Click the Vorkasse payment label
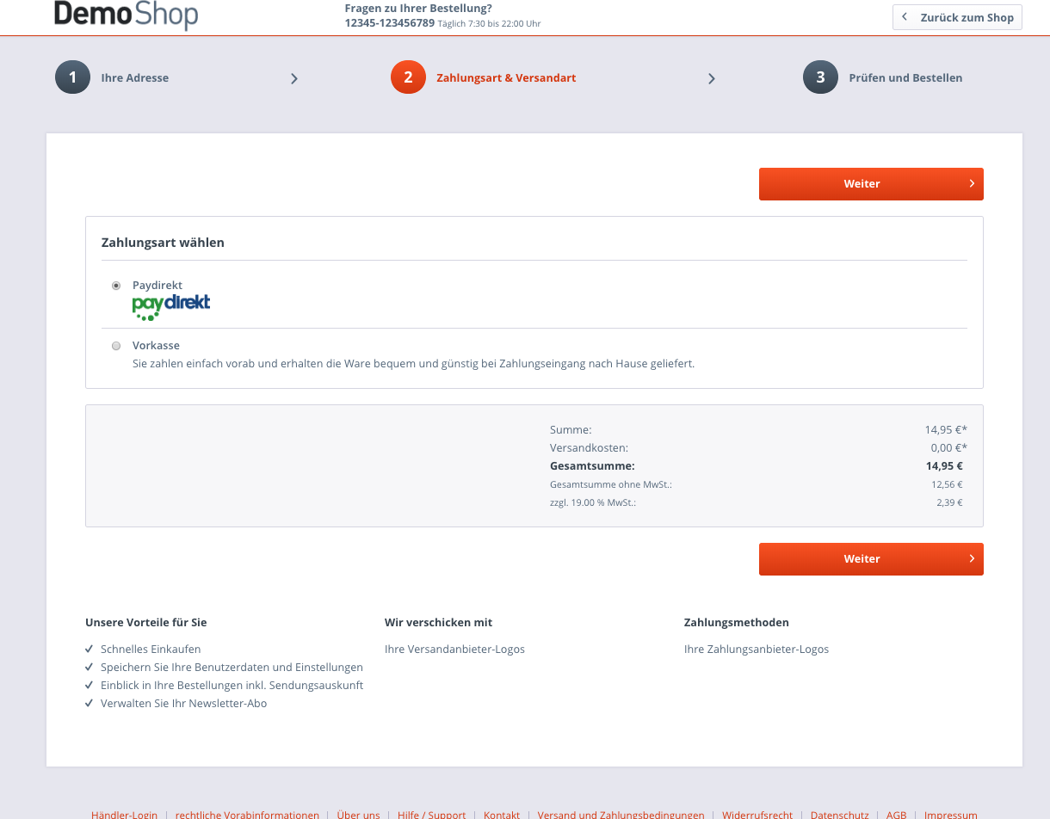The height and width of the screenshot is (819, 1050). (x=156, y=345)
